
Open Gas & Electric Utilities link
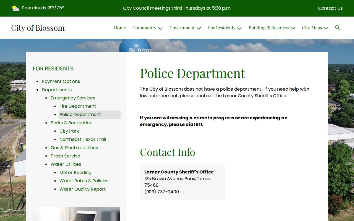pyautogui.click(x=74, y=148)
